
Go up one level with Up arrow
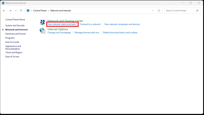(21, 11)
